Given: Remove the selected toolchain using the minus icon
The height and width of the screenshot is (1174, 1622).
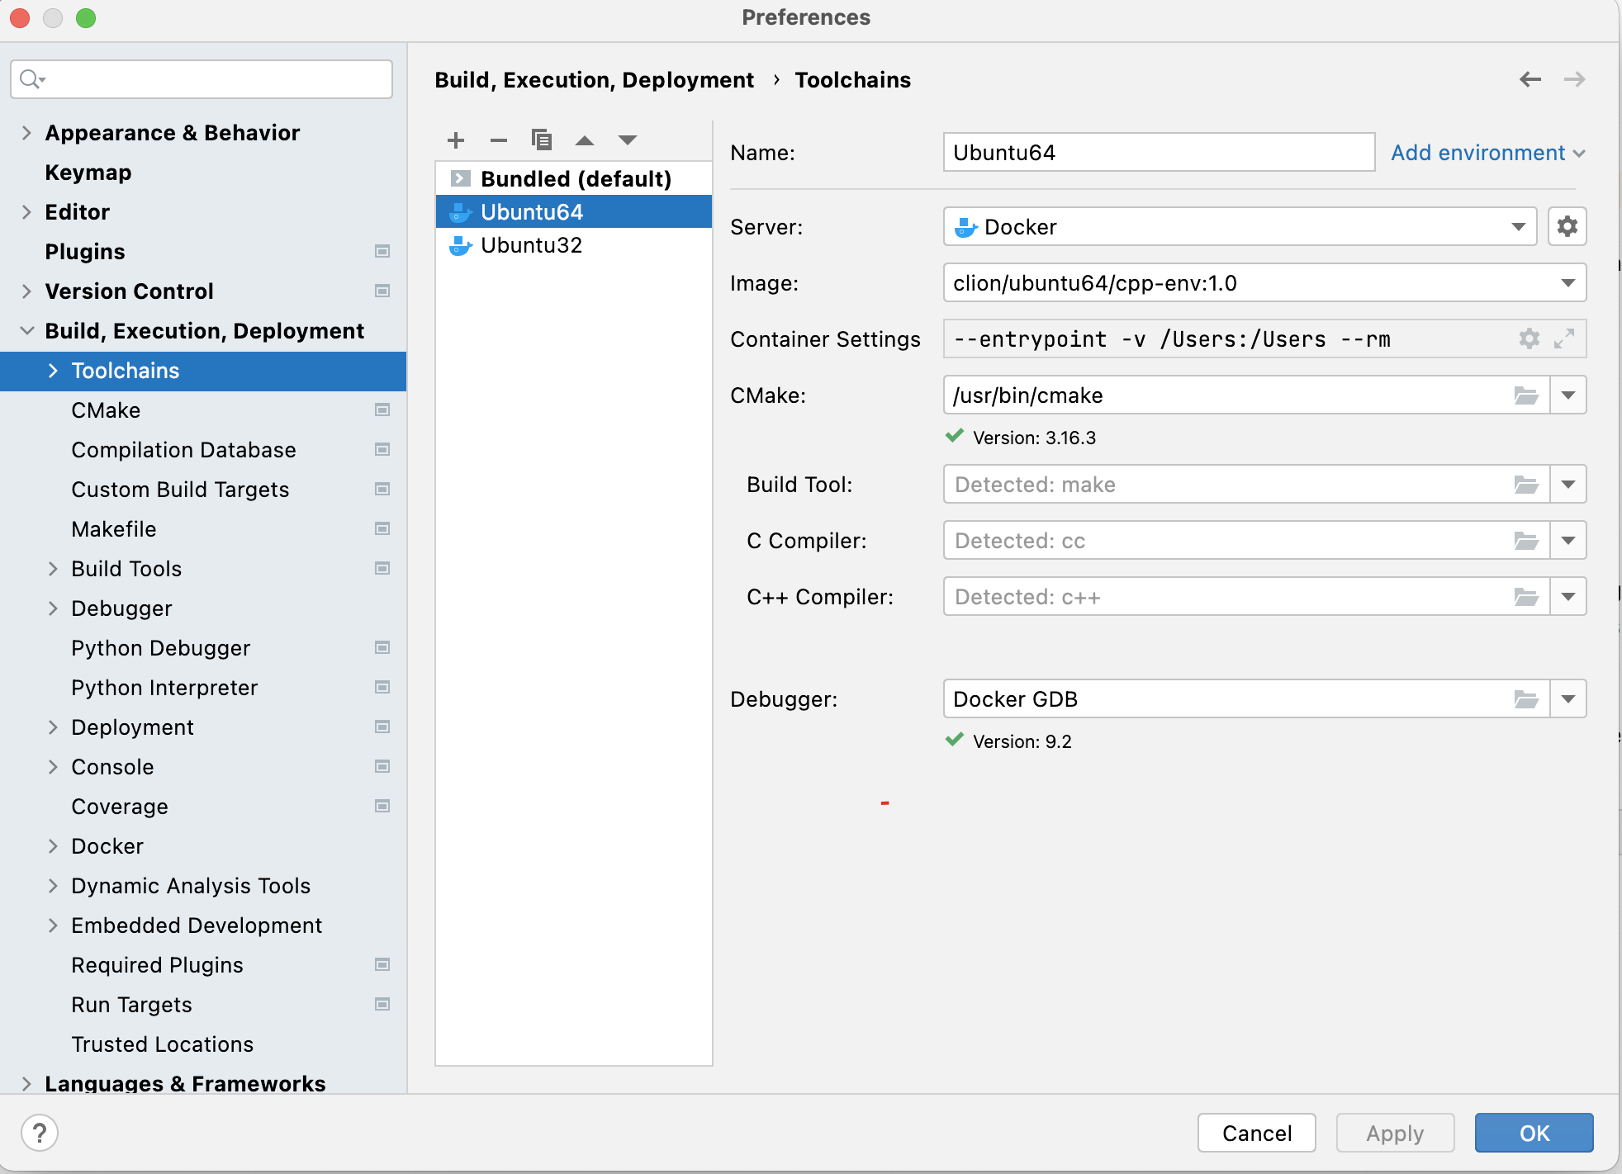Looking at the screenshot, I should pos(499,140).
